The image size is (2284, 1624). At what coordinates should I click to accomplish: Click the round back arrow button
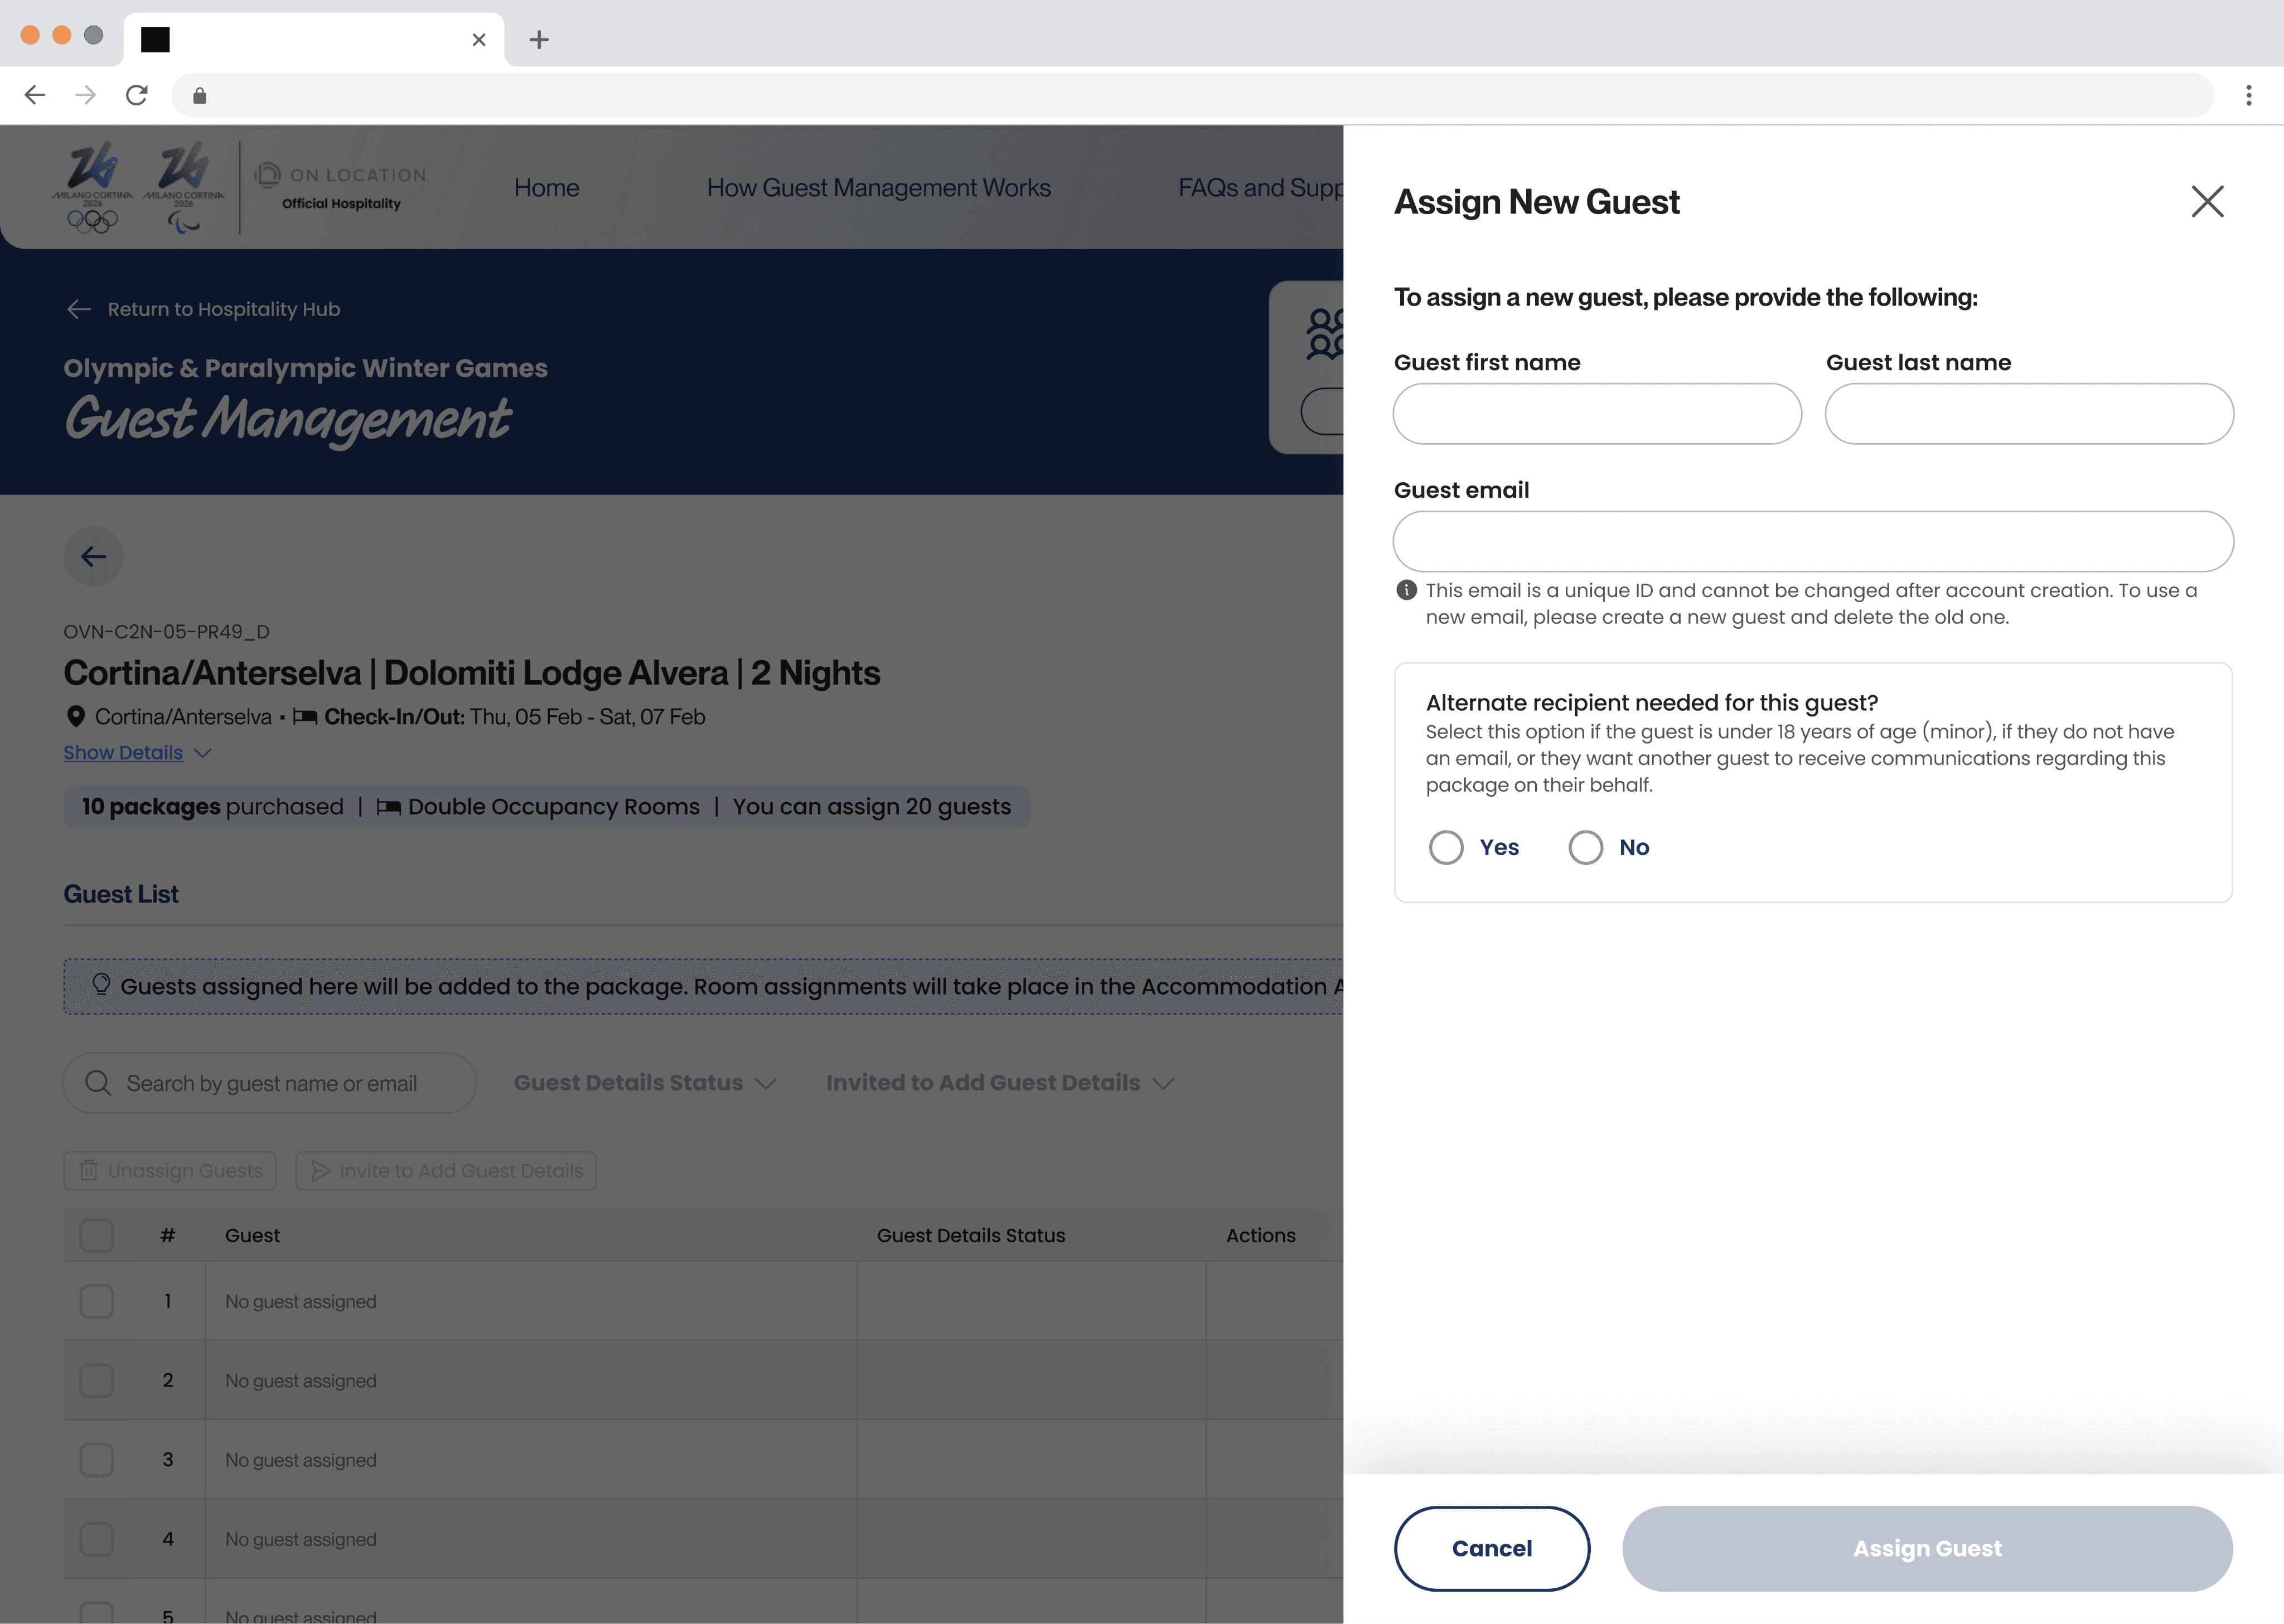[x=94, y=556]
